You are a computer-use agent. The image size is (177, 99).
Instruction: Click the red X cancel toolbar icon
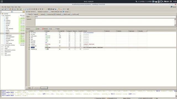point(41,9)
